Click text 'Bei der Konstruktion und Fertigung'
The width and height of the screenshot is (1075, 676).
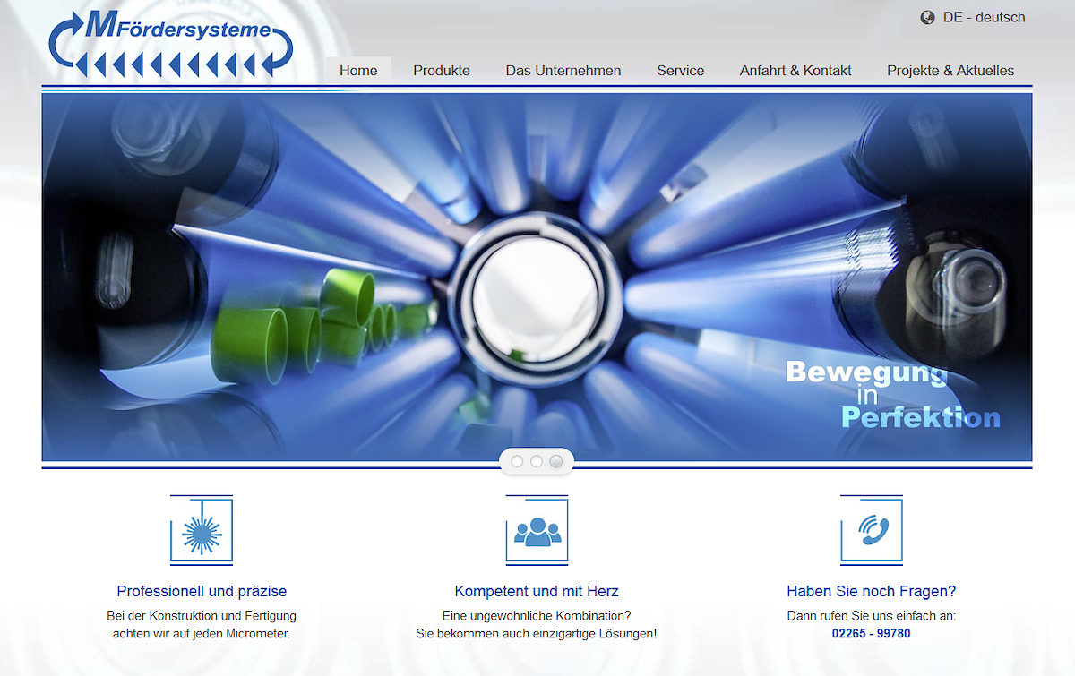[x=202, y=616]
